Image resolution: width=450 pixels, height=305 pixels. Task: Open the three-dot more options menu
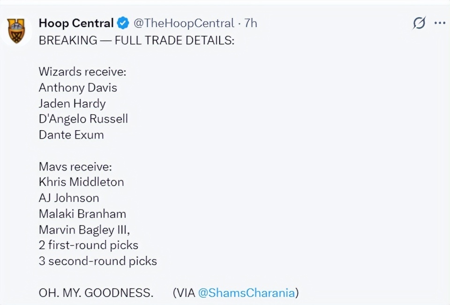[x=440, y=23]
